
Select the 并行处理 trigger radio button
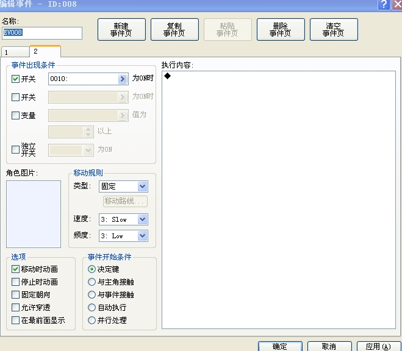click(x=92, y=321)
